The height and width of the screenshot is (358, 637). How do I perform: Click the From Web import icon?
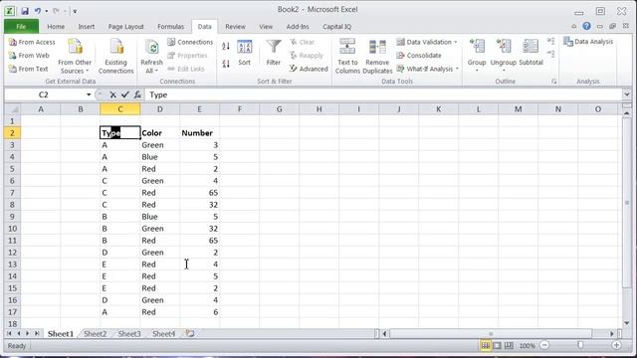(13, 56)
